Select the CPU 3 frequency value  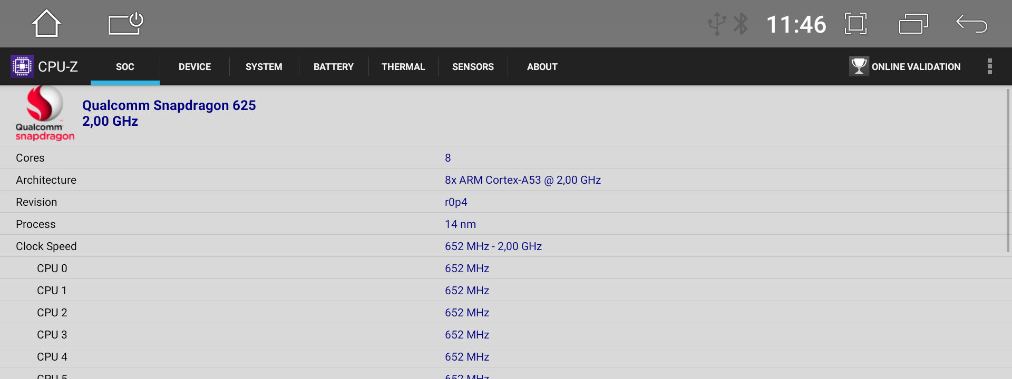(467, 335)
